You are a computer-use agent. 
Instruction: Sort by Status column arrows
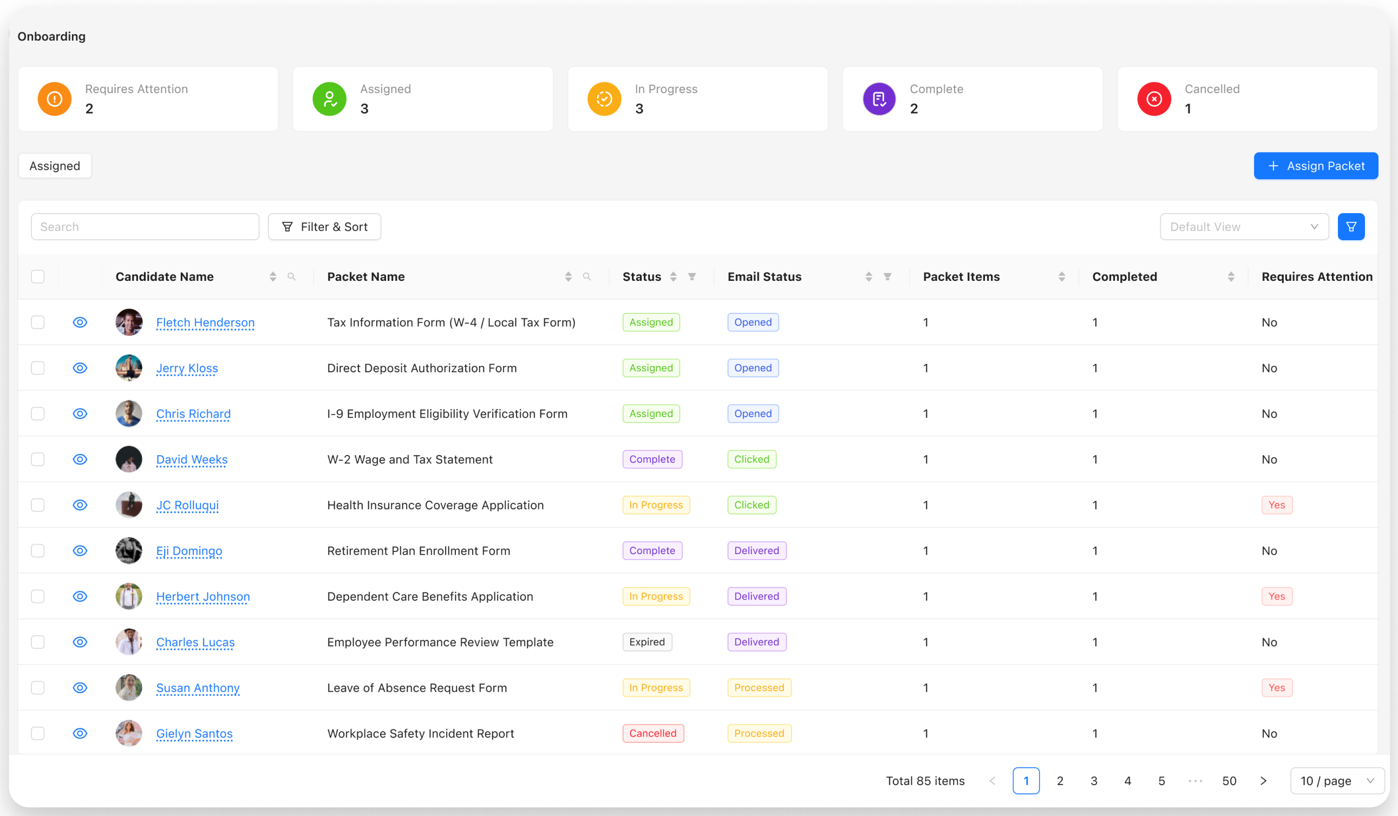[674, 277]
